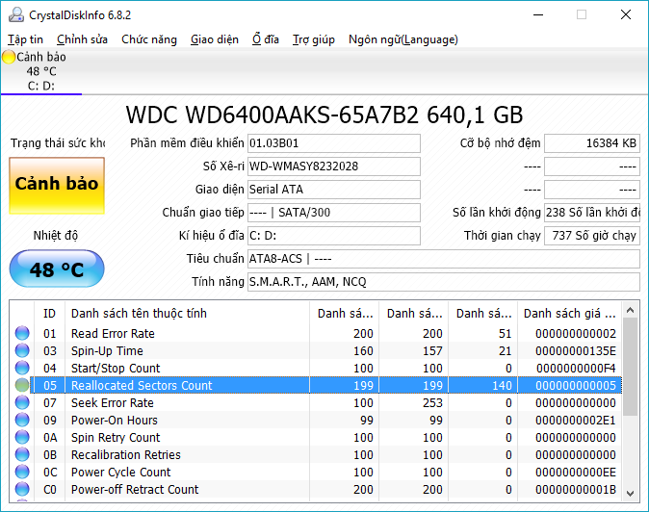The image size is (649, 512).
Task: Click the Danh sách tên thuộc tính column header
Action: (x=187, y=314)
